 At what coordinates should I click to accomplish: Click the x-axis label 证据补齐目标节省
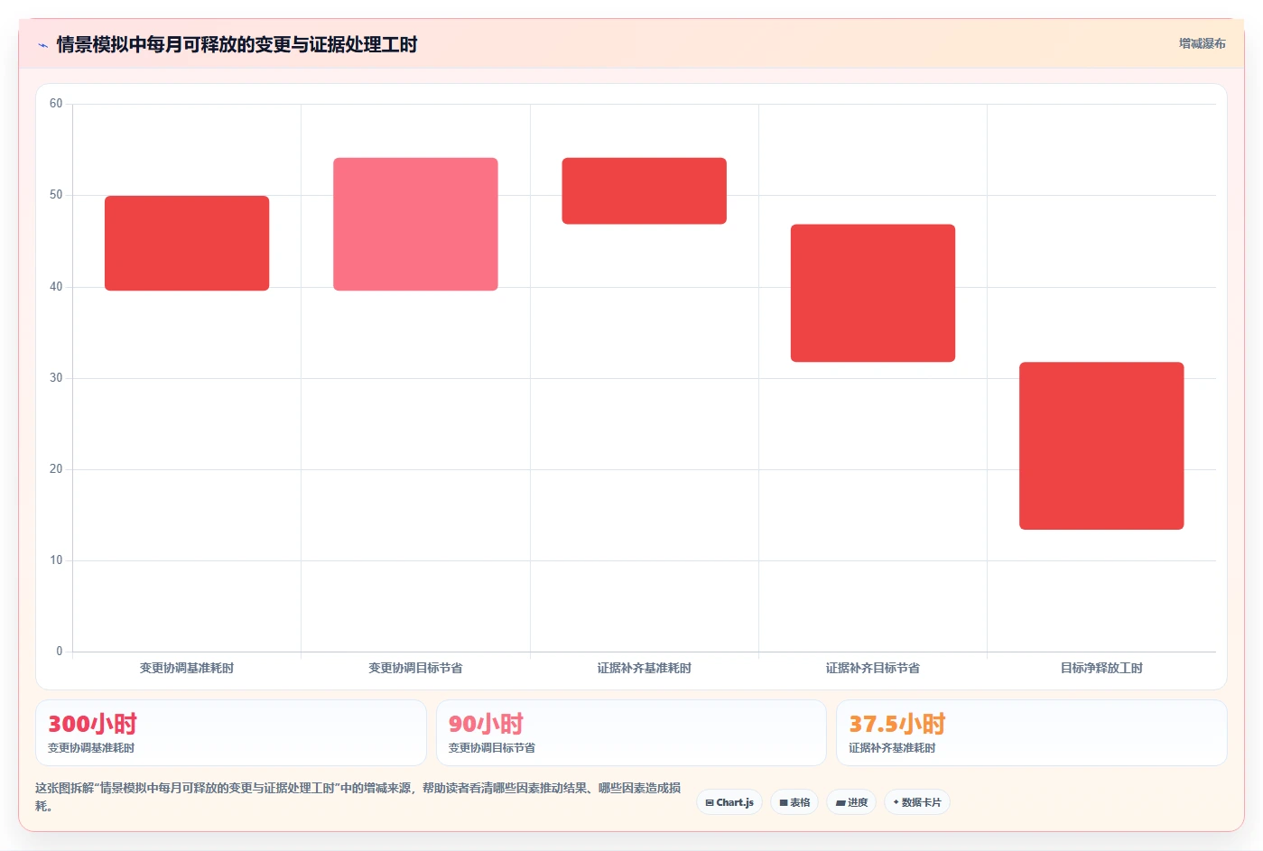pos(873,668)
